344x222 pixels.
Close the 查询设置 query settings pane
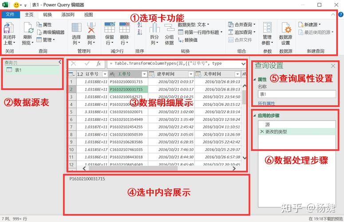(x=333, y=66)
